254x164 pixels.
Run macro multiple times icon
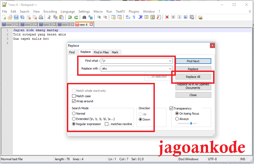tap(185, 17)
